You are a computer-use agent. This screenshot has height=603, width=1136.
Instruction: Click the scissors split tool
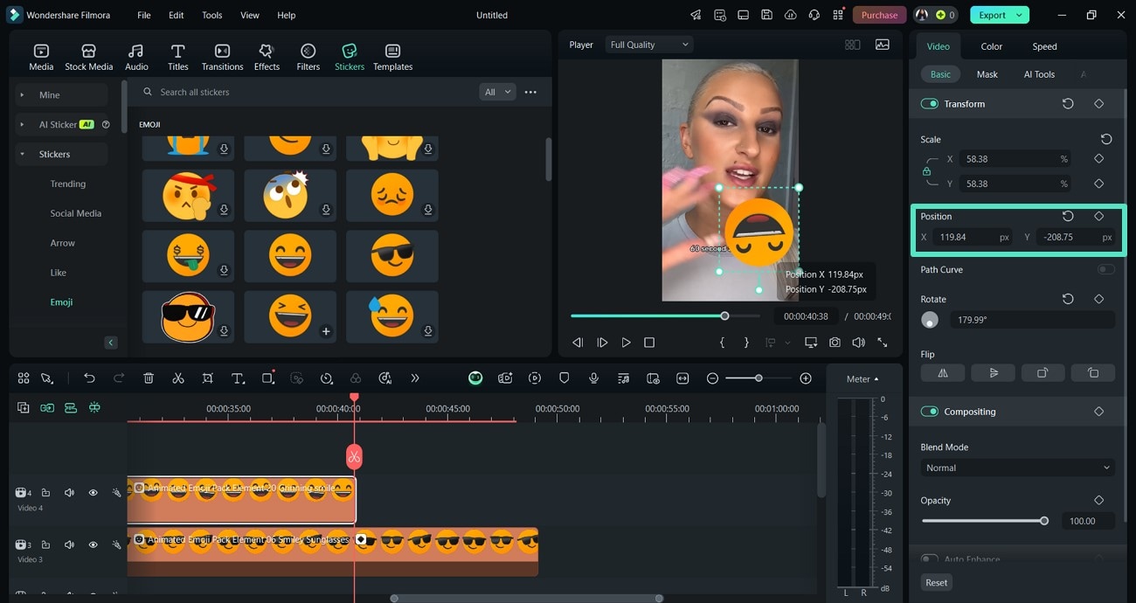click(178, 378)
